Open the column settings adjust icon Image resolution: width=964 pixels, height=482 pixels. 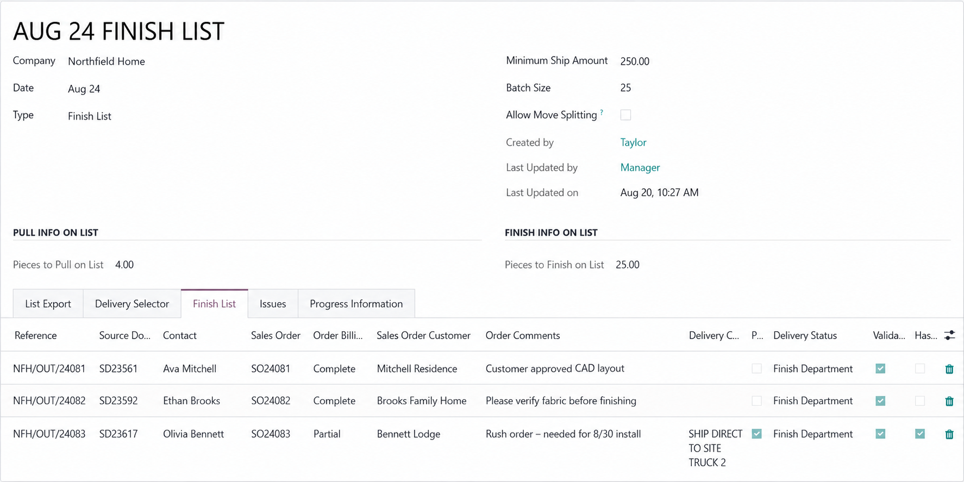(x=949, y=335)
